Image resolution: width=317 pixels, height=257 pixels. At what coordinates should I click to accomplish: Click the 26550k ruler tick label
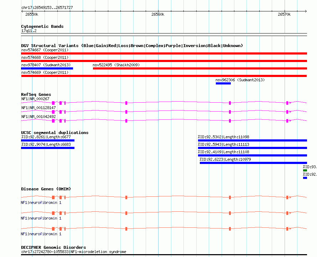pos(32,14)
